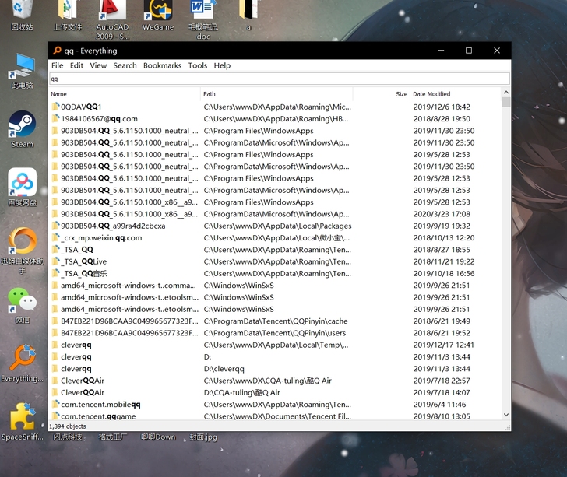Click the date 2020/3/23 17:08

point(442,214)
